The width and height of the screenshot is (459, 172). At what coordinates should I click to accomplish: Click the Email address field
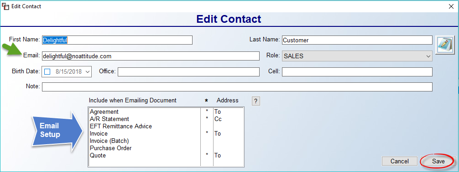151,56
